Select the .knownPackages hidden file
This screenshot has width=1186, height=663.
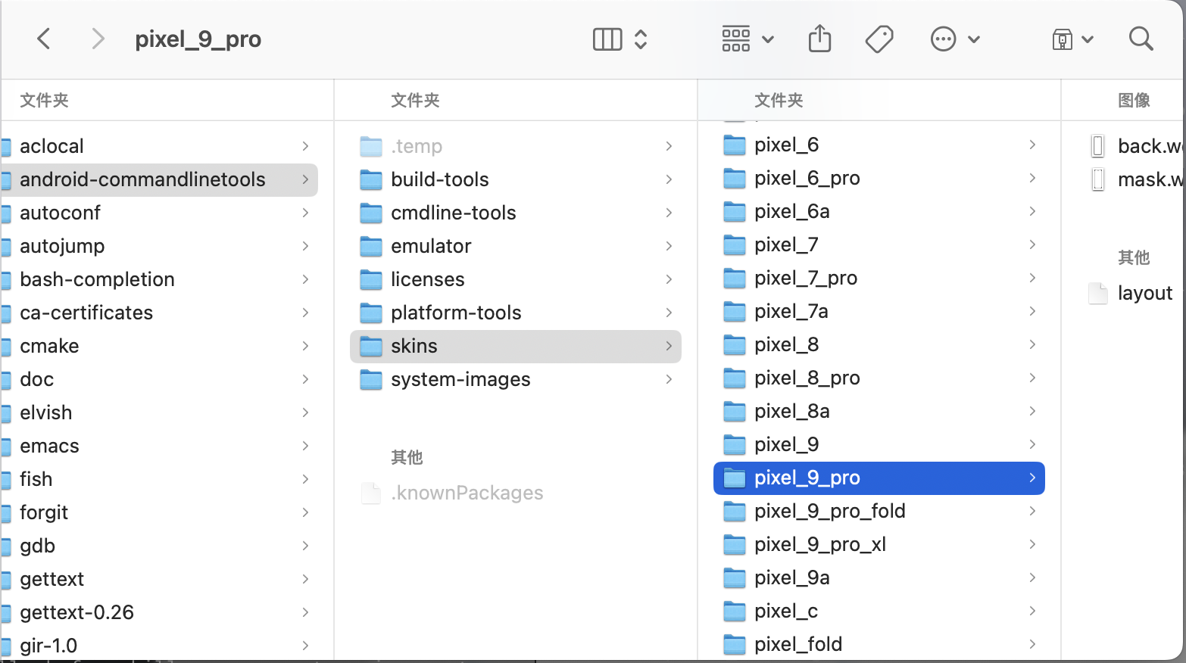click(x=467, y=493)
